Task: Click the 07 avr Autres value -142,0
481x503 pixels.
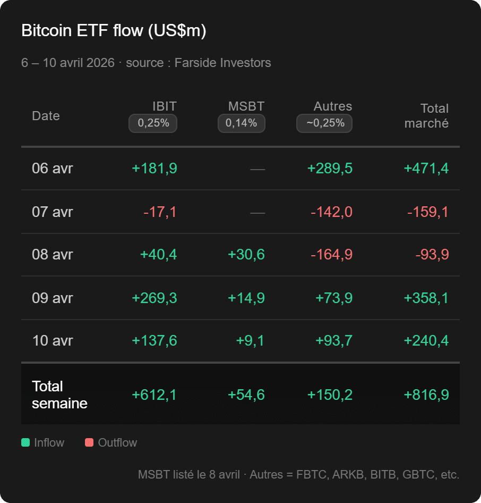Action: tap(331, 212)
